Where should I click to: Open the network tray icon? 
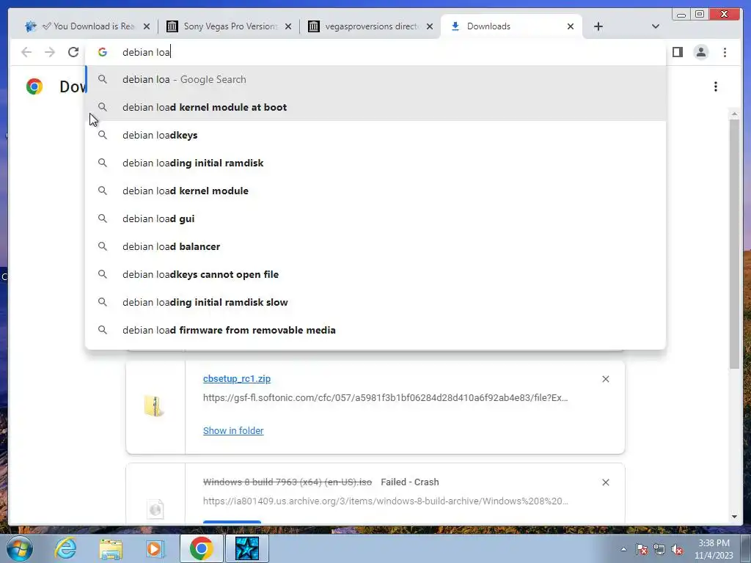pyautogui.click(x=659, y=549)
